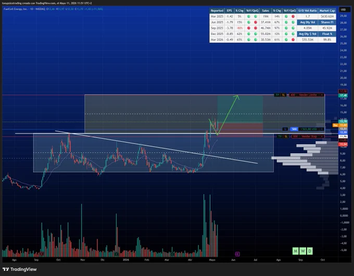Click the 55.02M sales value
This screenshot has width=354, height=276.
[265, 34]
